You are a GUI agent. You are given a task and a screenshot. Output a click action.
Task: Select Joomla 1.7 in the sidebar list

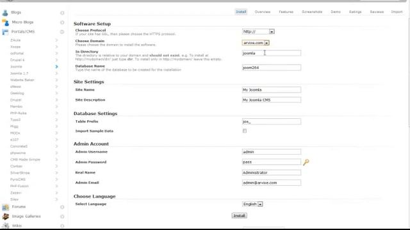pos(19,73)
